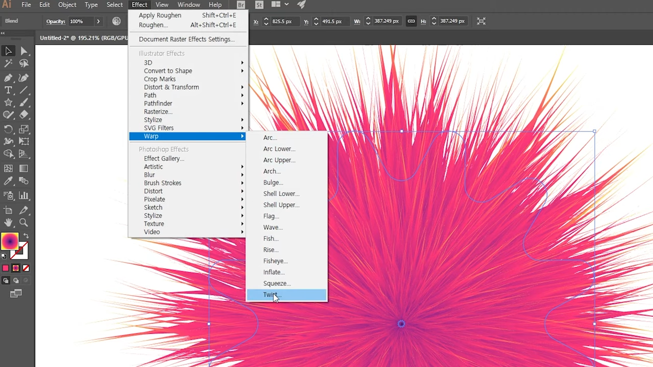Expand the Convert to Shape submenu
The width and height of the screenshot is (653, 367).
click(188, 71)
